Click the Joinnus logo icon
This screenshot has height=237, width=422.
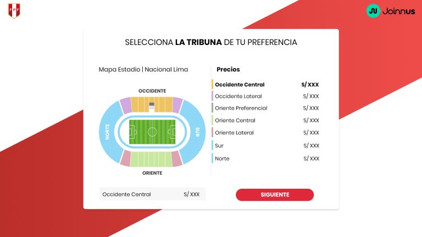(x=374, y=10)
